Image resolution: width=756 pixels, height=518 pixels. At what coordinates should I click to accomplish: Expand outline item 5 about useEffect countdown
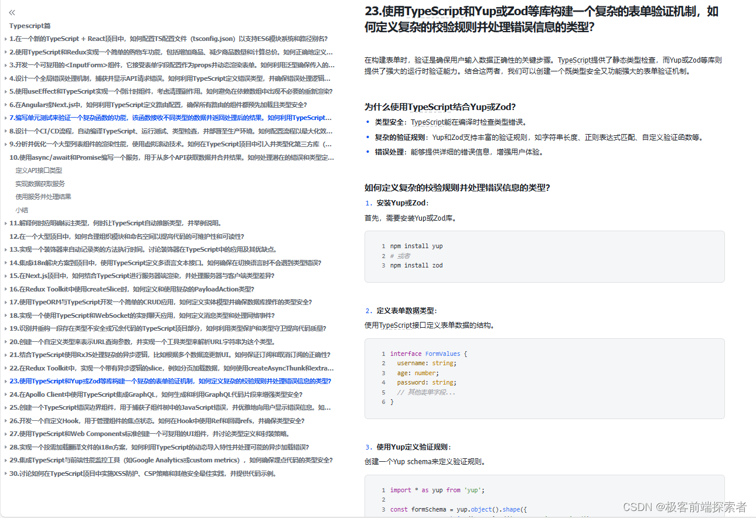point(6,91)
